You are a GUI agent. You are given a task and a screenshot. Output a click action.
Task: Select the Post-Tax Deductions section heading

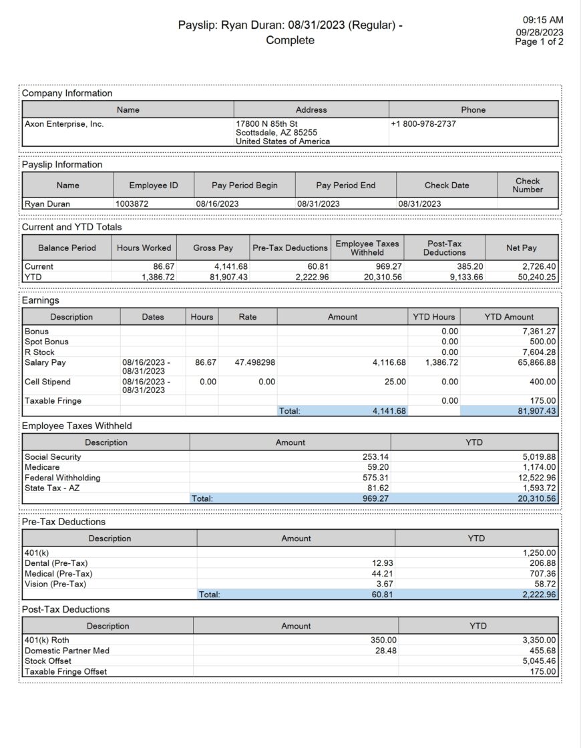coord(66,610)
